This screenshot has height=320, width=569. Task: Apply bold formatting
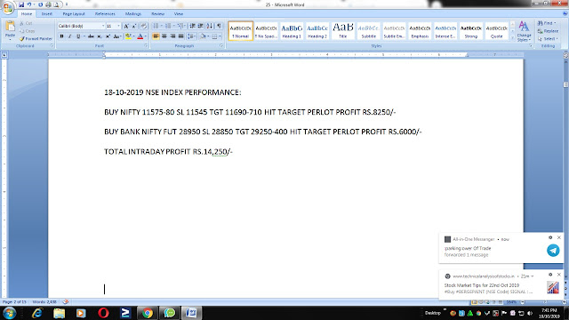(61, 36)
